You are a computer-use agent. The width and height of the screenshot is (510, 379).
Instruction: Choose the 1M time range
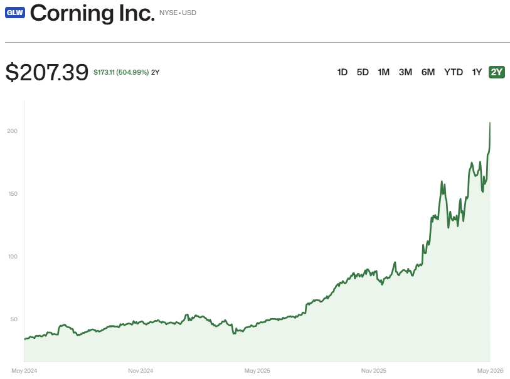383,72
